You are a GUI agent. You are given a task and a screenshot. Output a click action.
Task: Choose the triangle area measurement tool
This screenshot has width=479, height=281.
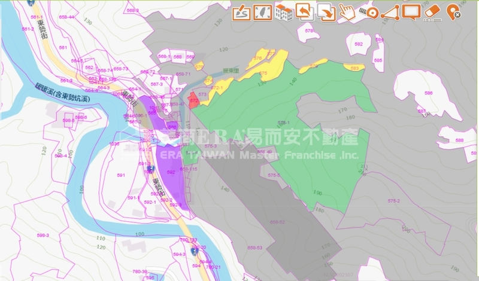[x=389, y=11]
